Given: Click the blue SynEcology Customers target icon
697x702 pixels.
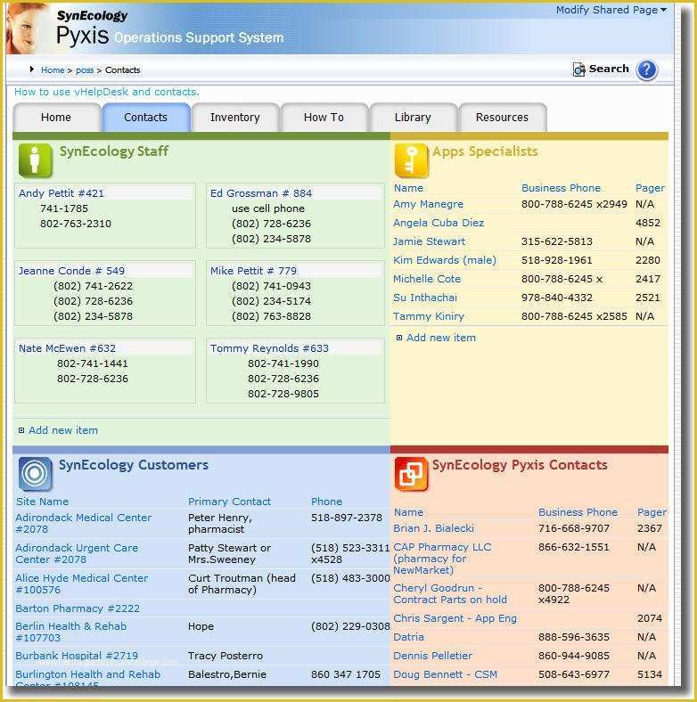Looking at the screenshot, I should (35, 473).
